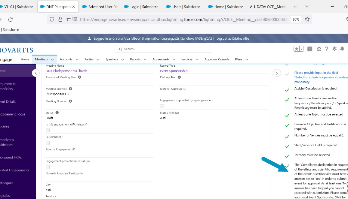Click Log out as Cristina Alba link
Image resolution: width=348 pixels, height=199 pixels.
click(x=233, y=38)
